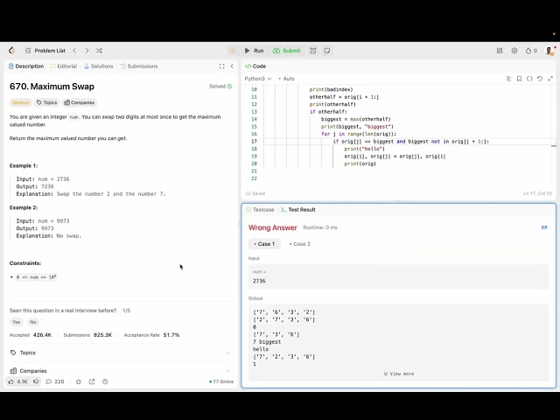Switch to the Testcase tab
This screenshot has width=560, height=420.
point(260,210)
